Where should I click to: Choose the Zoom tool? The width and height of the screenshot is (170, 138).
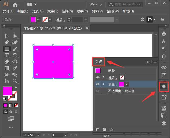point(15,81)
